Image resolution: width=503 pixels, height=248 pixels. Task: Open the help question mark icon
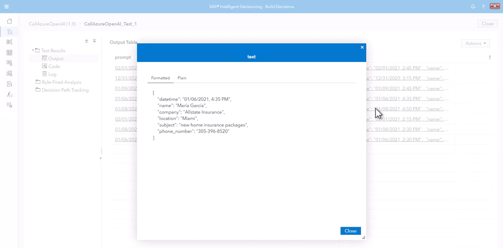click(x=483, y=7)
